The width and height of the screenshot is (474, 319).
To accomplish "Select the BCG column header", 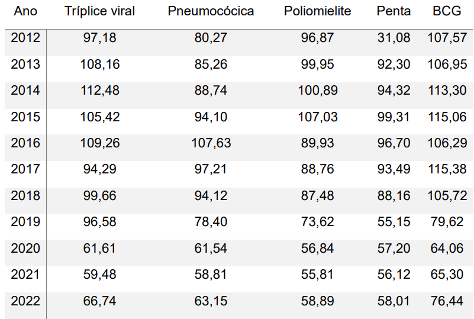I will (x=447, y=12).
